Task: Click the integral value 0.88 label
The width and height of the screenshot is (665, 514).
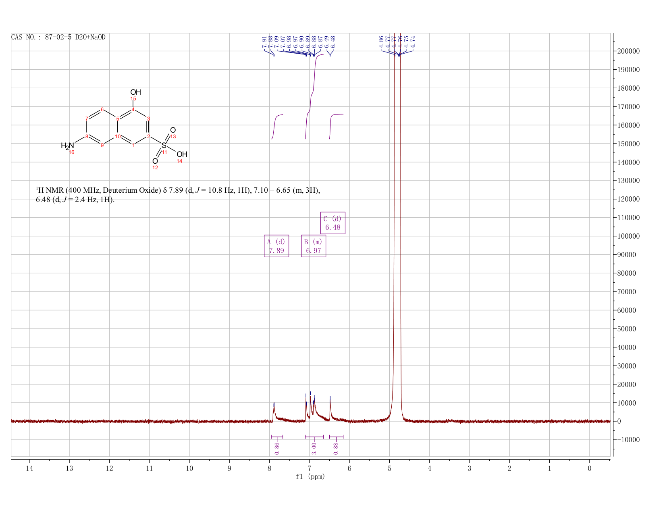Action: pos(336,448)
